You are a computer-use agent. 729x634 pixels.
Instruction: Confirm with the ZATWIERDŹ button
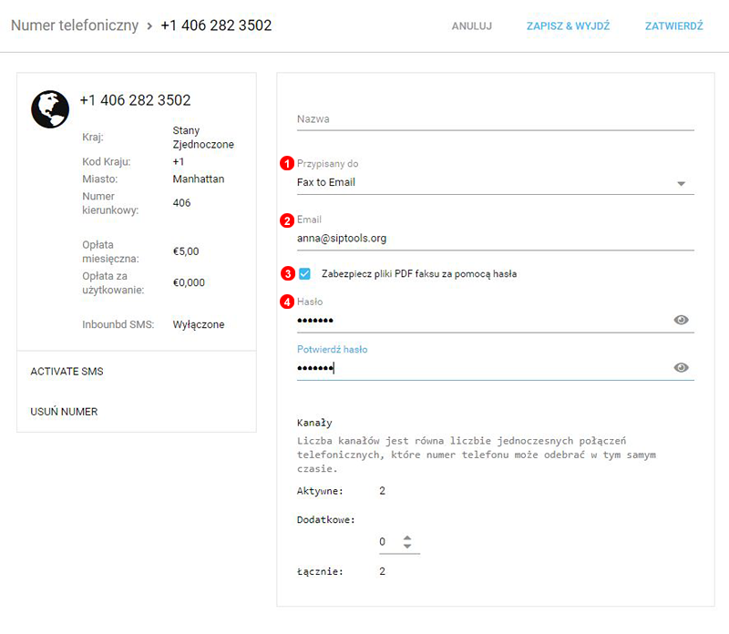coord(673,26)
